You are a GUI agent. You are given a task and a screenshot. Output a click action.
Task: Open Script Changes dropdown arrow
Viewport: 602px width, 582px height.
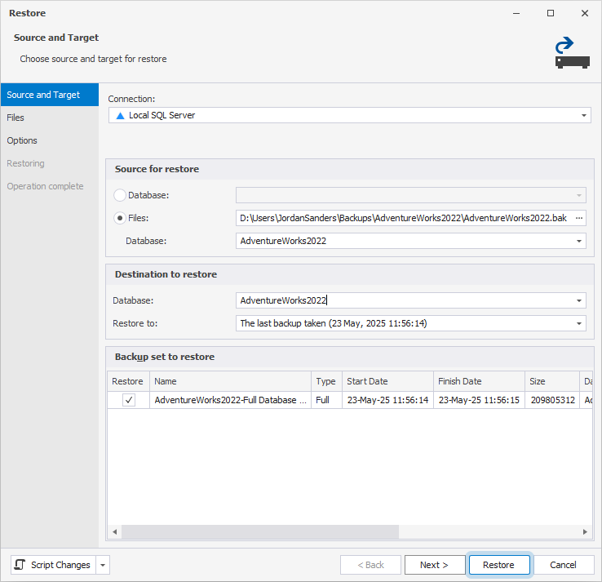click(102, 565)
